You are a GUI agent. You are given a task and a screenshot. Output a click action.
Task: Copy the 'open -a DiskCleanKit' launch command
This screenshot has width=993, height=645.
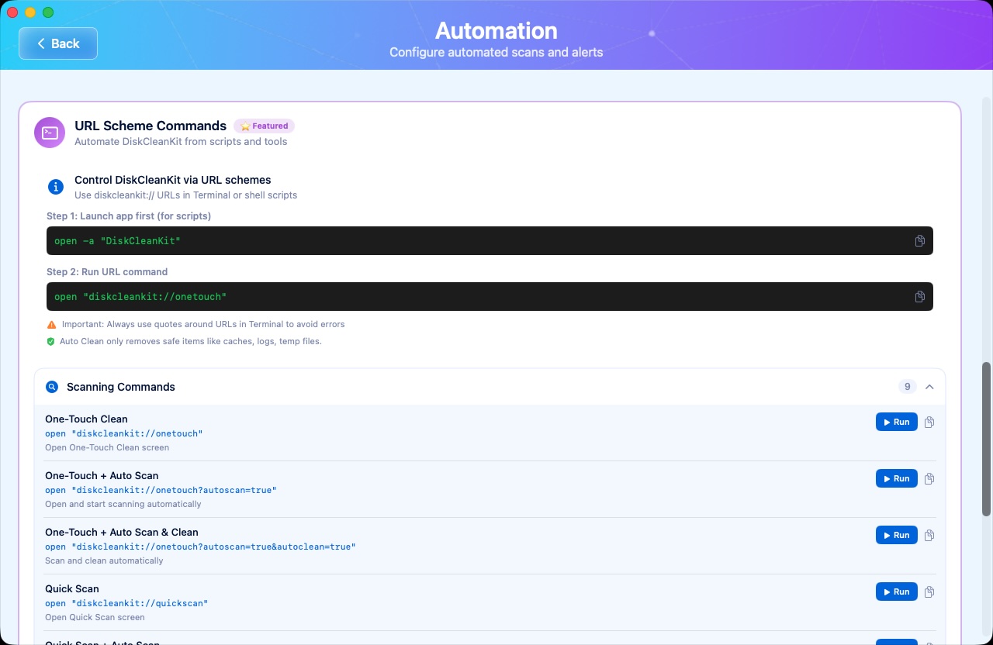point(919,241)
